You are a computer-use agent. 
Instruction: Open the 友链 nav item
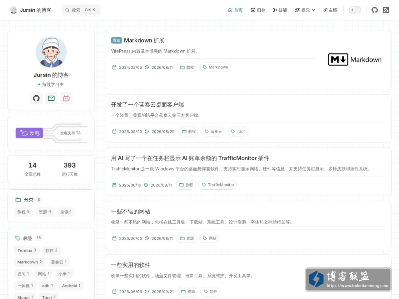330,10
